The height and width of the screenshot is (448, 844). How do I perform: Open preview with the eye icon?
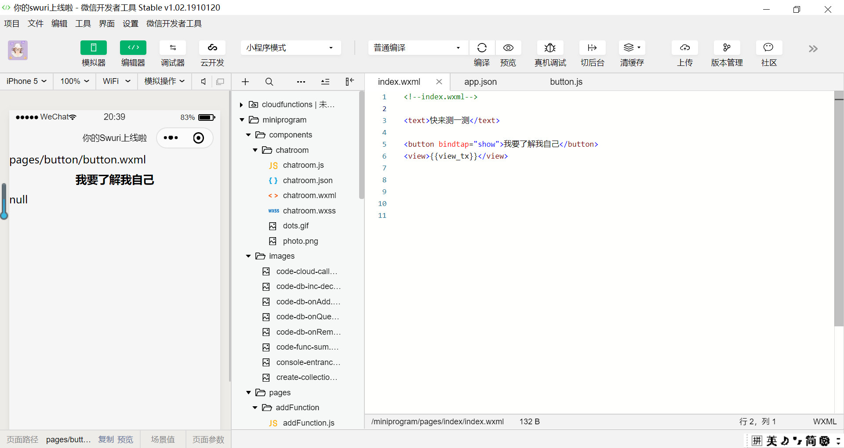pos(508,48)
